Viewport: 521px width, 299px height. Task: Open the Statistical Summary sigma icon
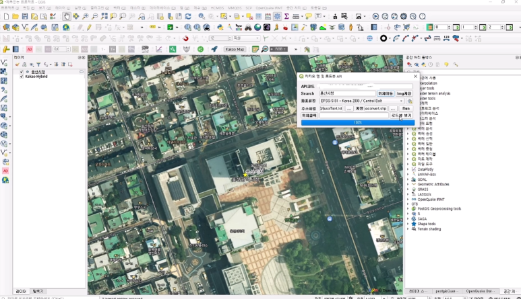tap(286, 16)
